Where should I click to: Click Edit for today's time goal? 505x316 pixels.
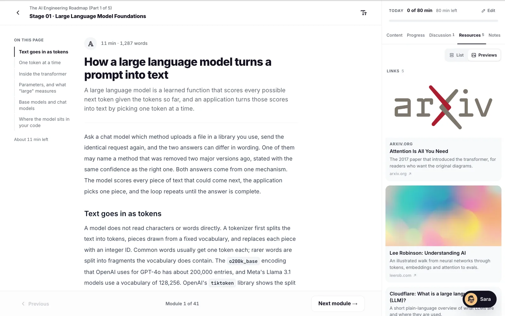(x=488, y=11)
